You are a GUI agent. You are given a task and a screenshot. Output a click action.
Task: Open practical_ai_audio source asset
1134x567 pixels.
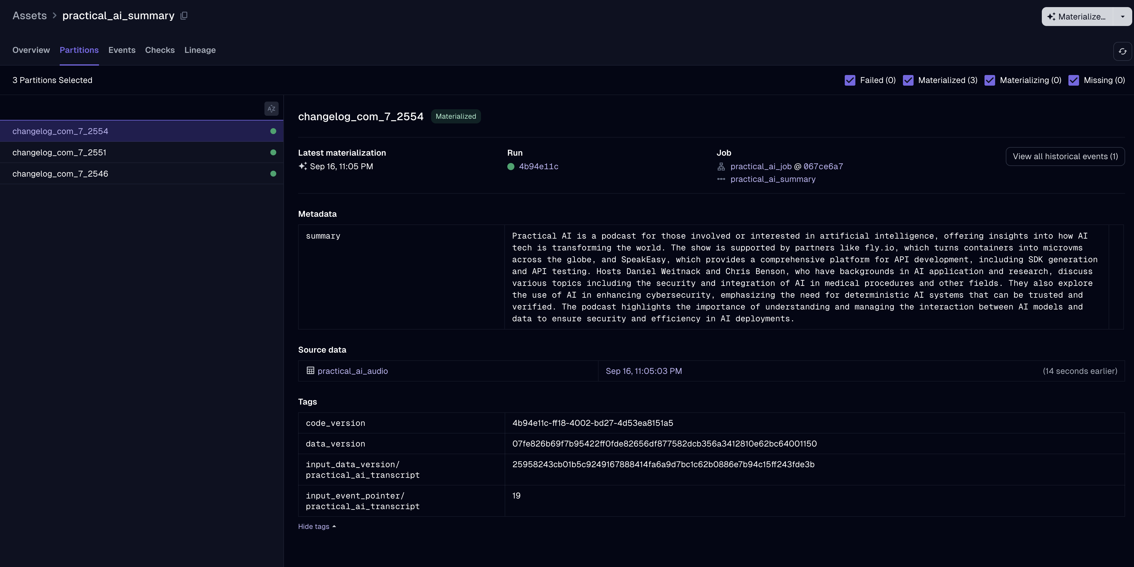352,371
